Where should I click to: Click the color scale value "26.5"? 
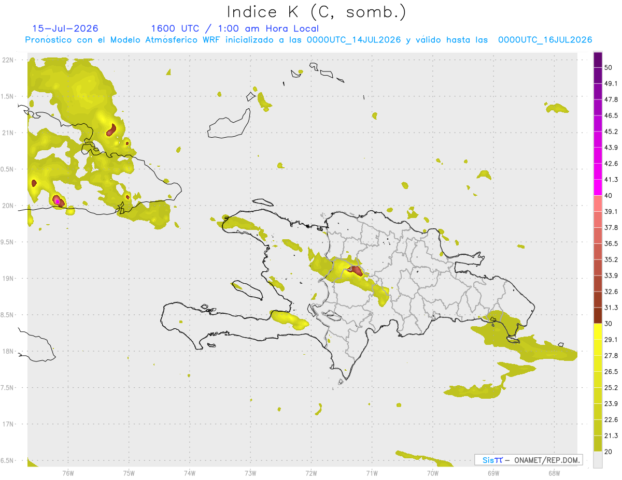click(x=611, y=372)
